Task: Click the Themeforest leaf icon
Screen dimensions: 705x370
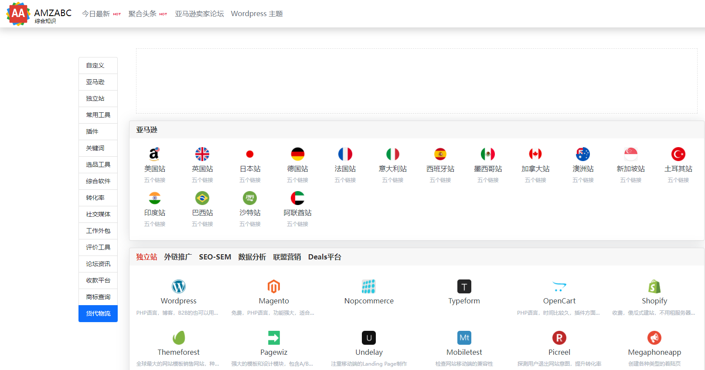Action: tap(179, 338)
